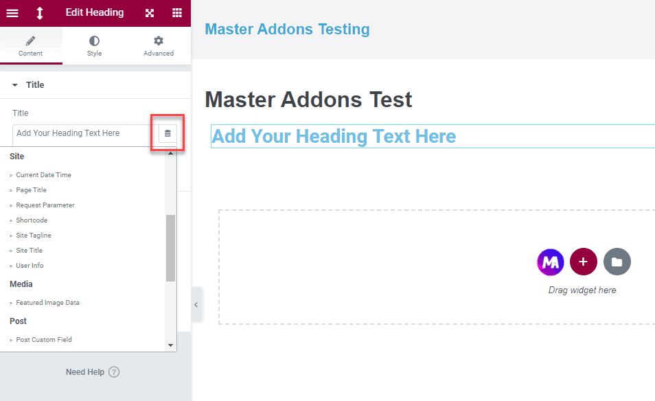The width and height of the screenshot is (655, 401).
Task: Click the expand arrows icon beside Edit Heading
Action: tap(150, 13)
